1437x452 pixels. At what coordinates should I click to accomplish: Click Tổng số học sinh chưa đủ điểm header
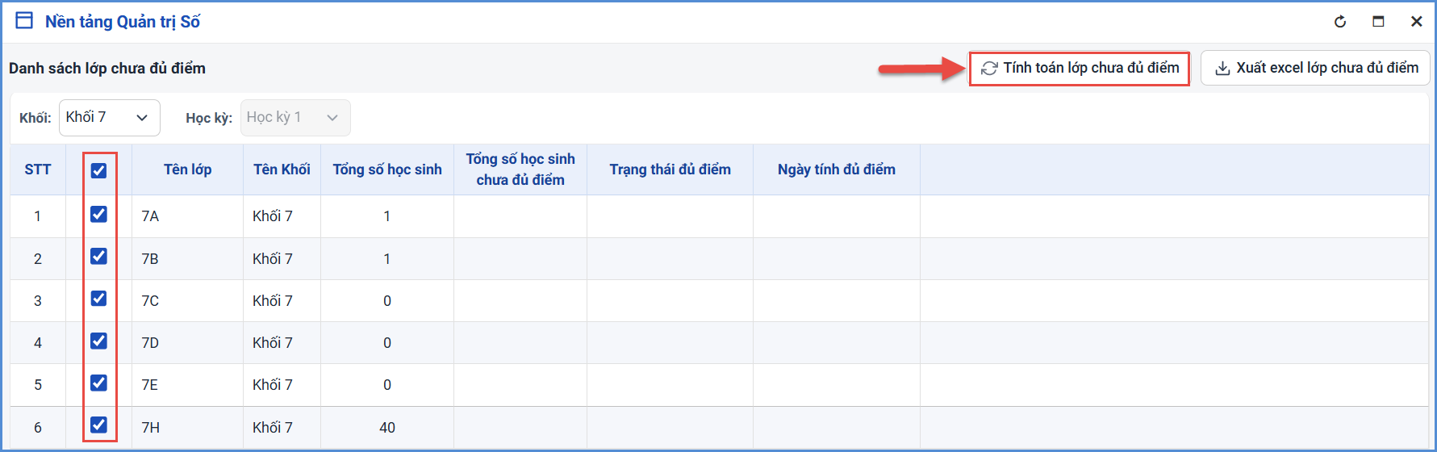[520, 169]
